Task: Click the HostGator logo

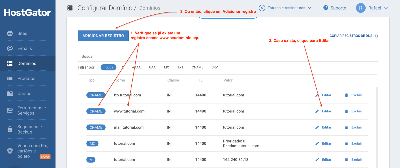Action: 27,12
